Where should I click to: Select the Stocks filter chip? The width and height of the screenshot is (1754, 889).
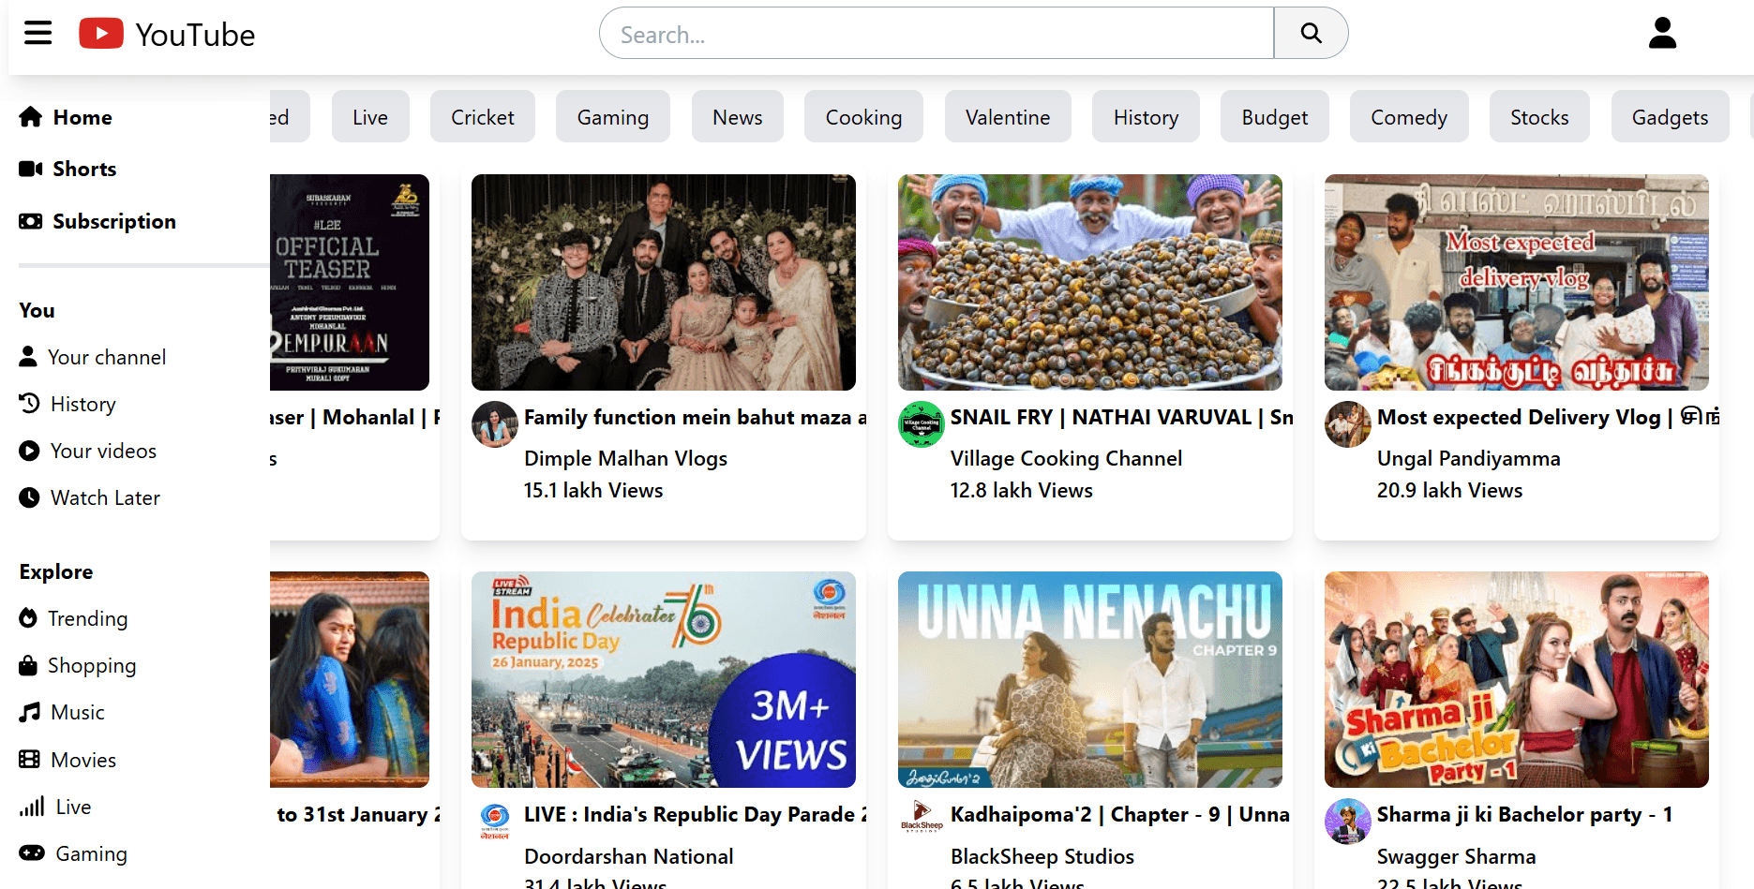coord(1539,117)
